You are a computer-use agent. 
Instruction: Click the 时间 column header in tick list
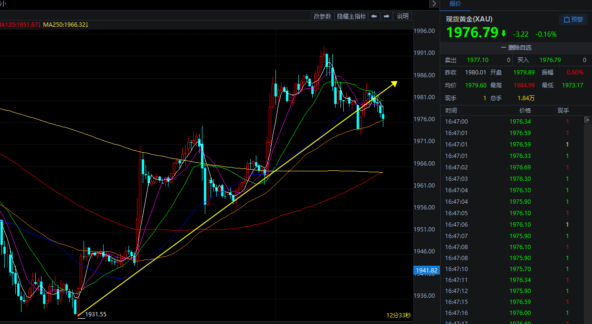[x=451, y=110]
